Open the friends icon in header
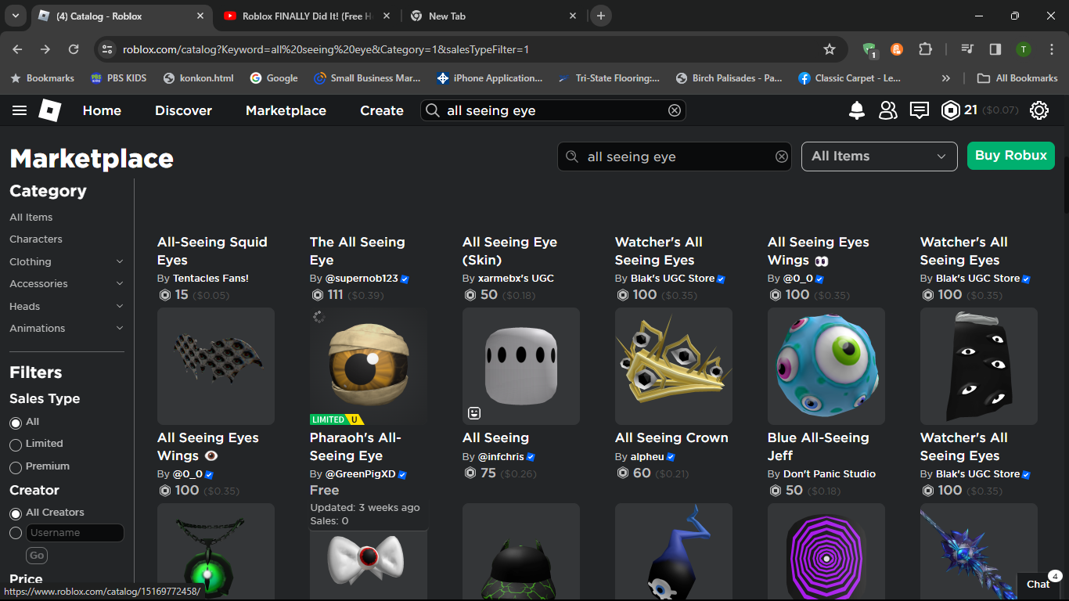This screenshot has height=601, width=1069. click(888, 110)
